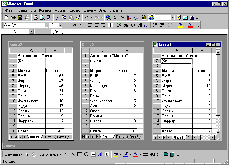Open Borders dropdown arrow
Viewport: 229px width, 165px height.
click(x=175, y=25)
